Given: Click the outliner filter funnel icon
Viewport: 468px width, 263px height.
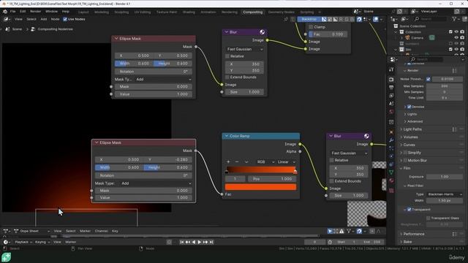Looking at the screenshot, I should [x=454, y=19].
